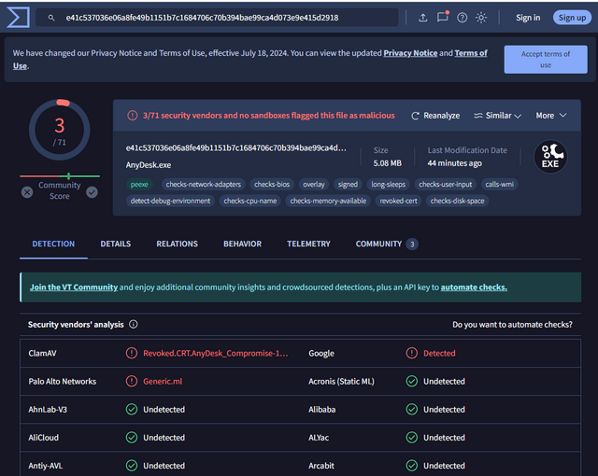Click the green check icon for AliCloud
Screen dimensions: 598x476
coord(132,438)
